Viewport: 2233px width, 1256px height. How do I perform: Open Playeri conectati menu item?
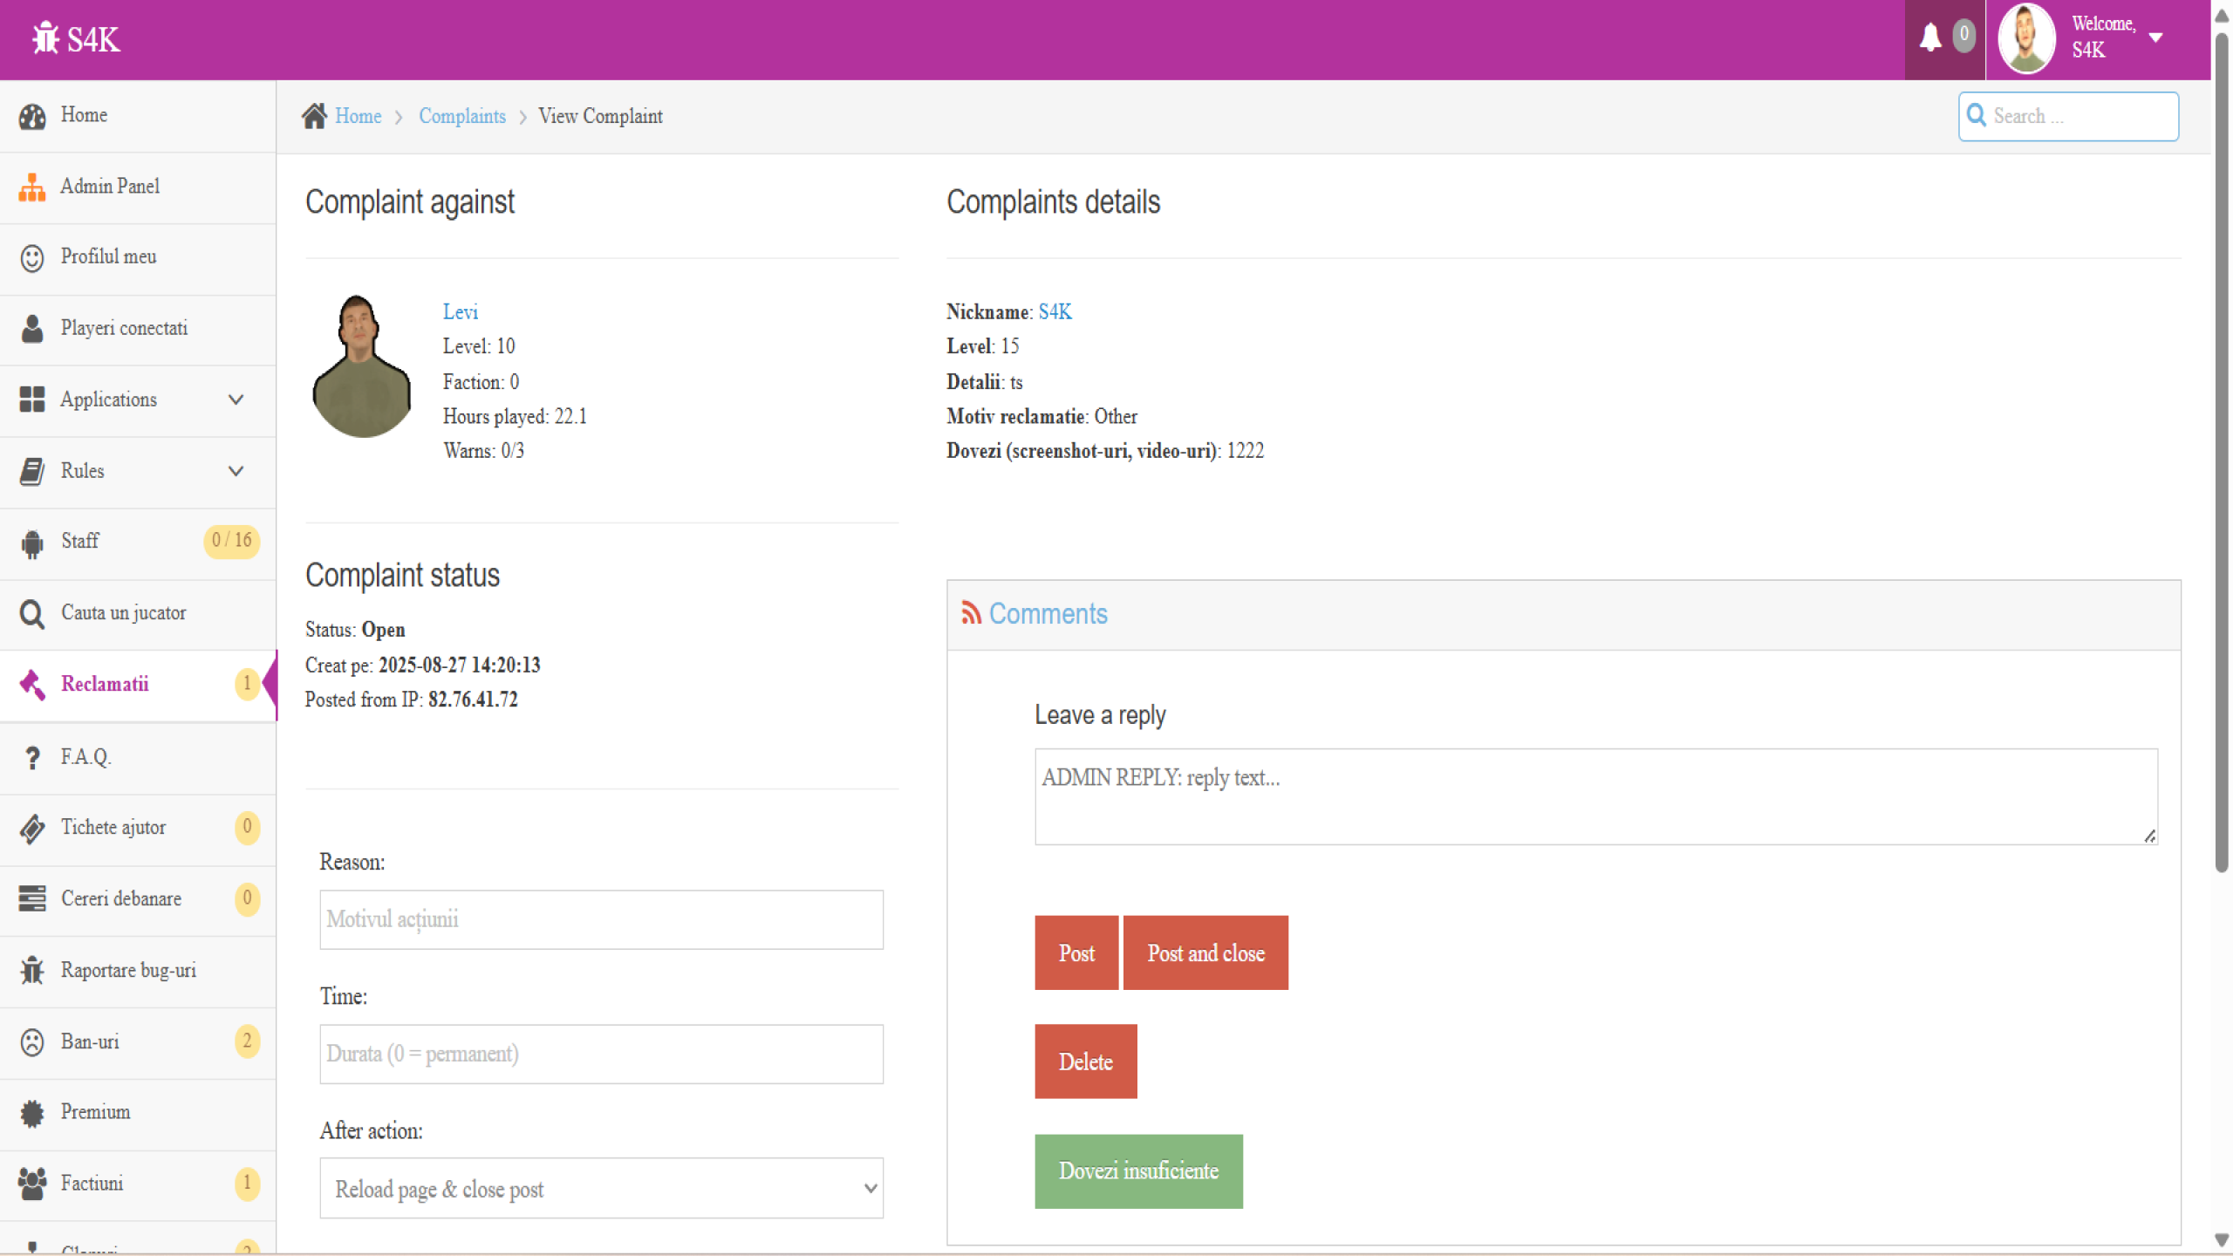click(124, 329)
